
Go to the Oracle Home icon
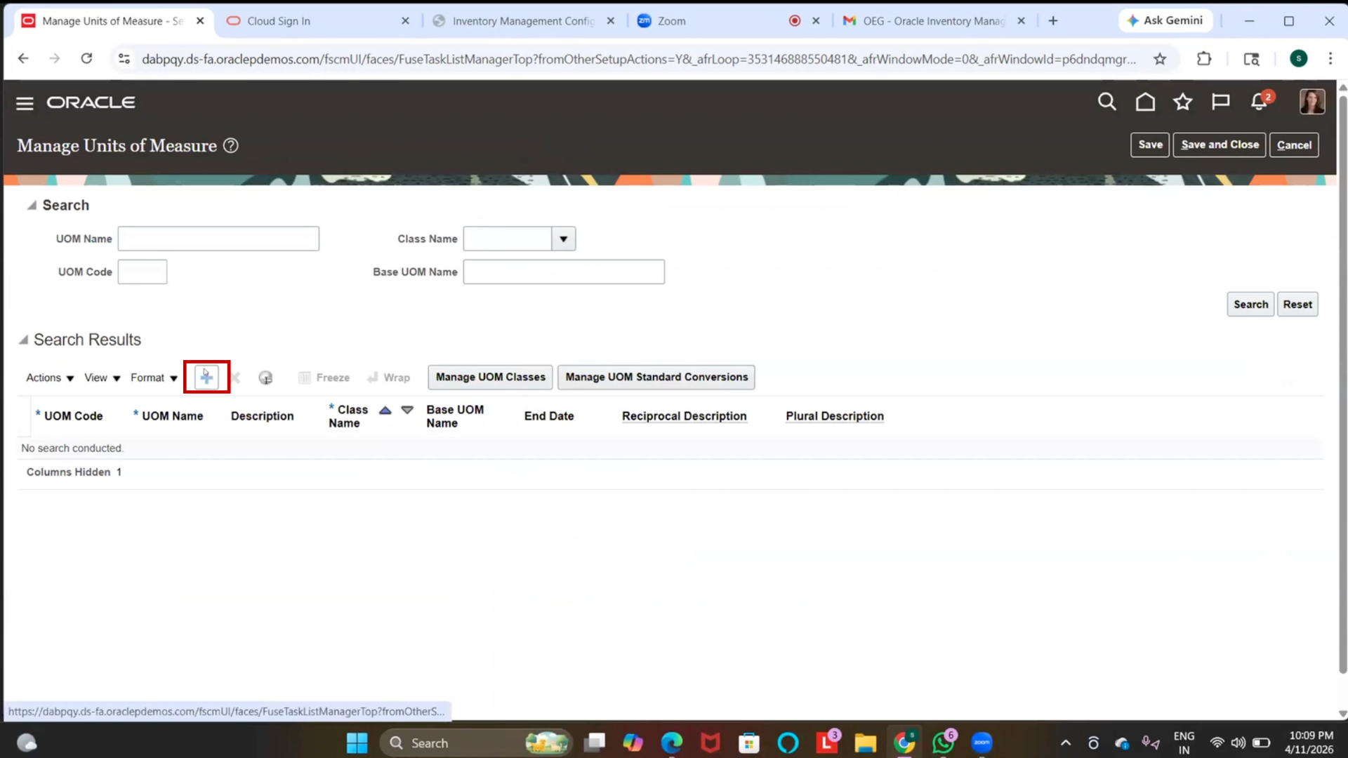pos(1145,102)
